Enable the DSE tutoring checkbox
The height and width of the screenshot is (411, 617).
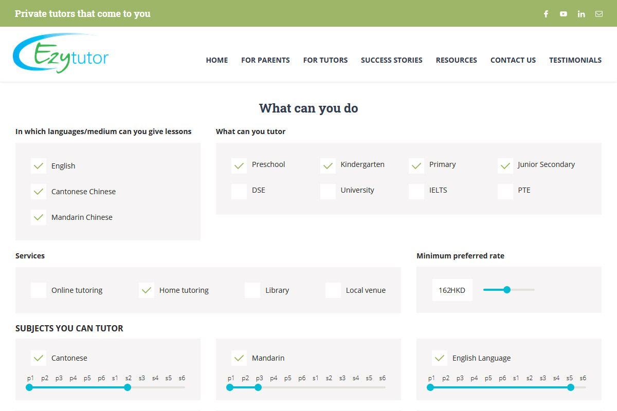[x=239, y=191]
